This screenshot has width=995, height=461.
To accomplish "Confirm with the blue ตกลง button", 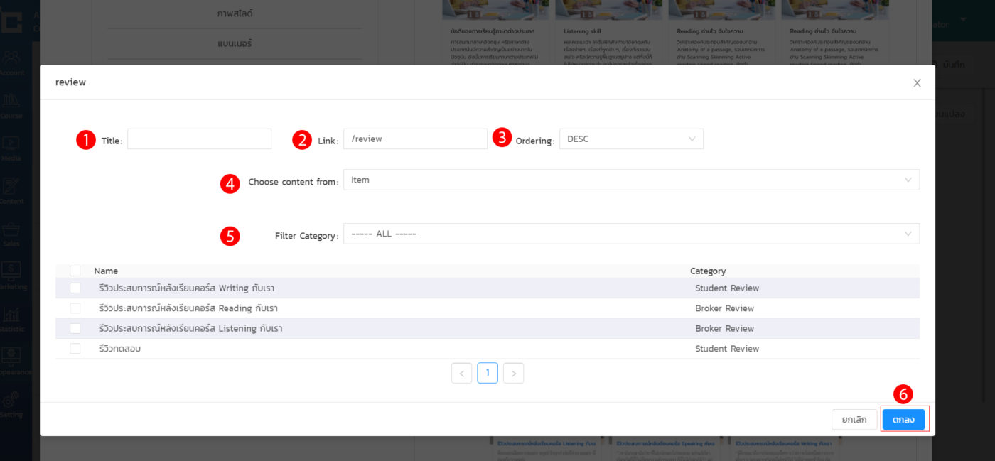I will point(903,420).
